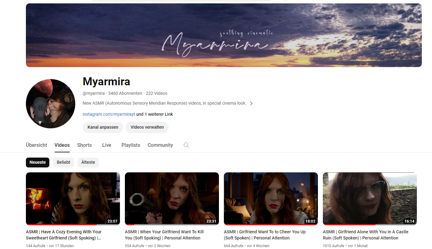This screenshot has width=432, height=249.
Task: Click the Castle Ruin video title
Action: coord(365,235)
